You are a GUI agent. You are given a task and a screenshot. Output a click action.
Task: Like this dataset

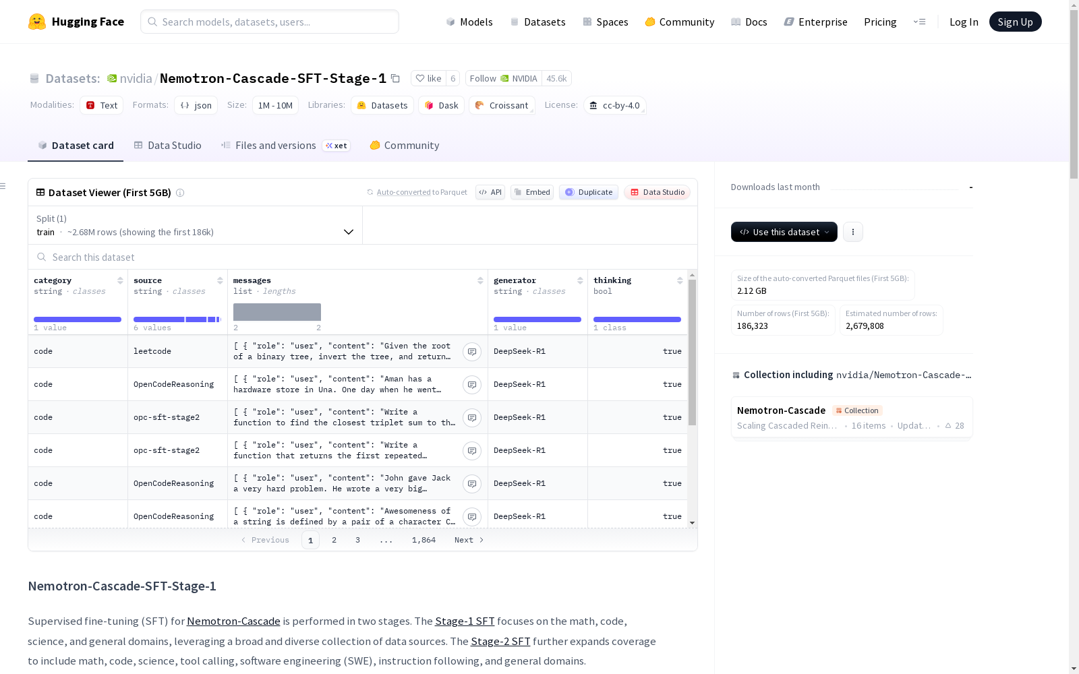pos(428,78)
